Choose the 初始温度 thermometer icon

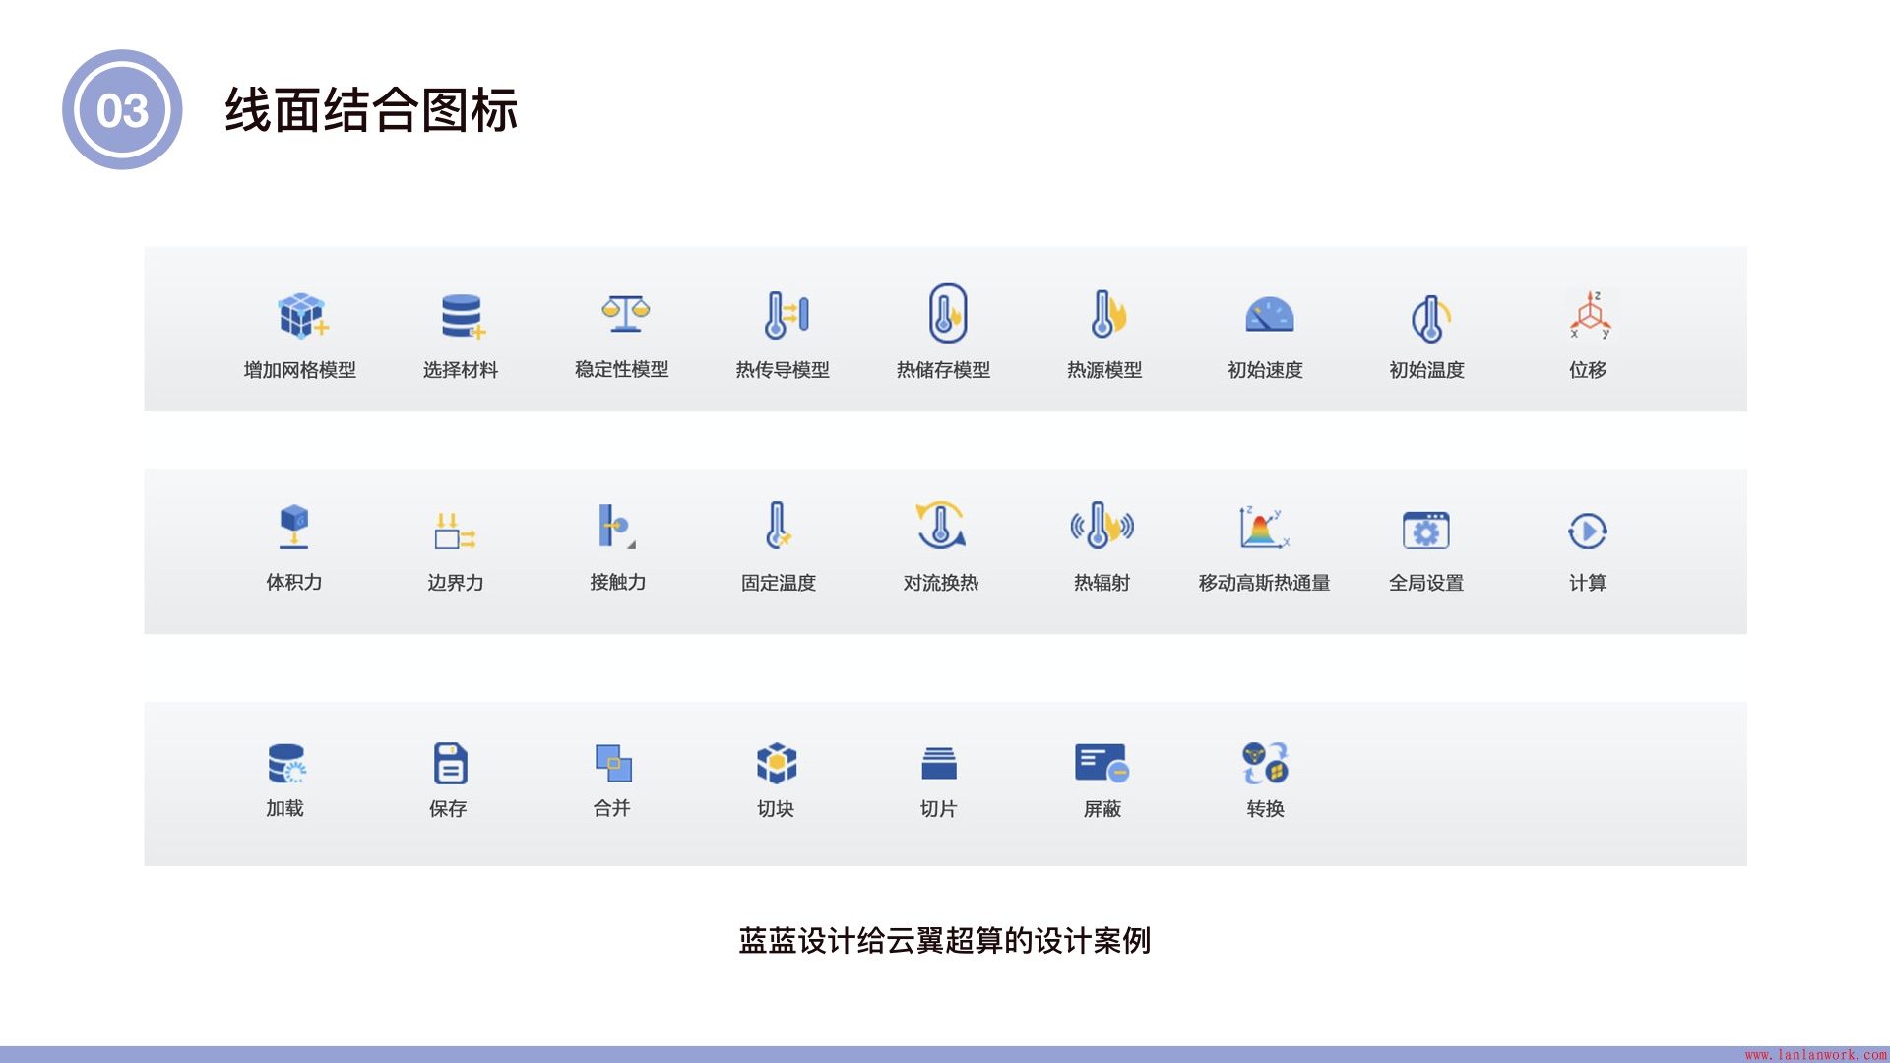(x=1429, y=318)
